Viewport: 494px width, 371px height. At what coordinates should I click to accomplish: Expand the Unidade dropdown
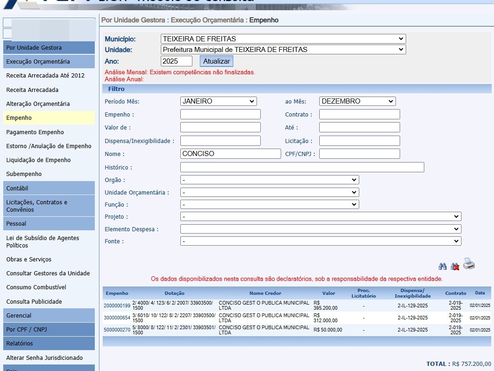[283, 50]
